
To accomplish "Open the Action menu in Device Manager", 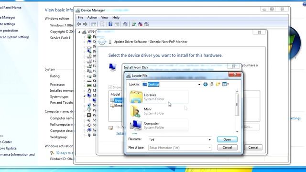I will (92, 17).
